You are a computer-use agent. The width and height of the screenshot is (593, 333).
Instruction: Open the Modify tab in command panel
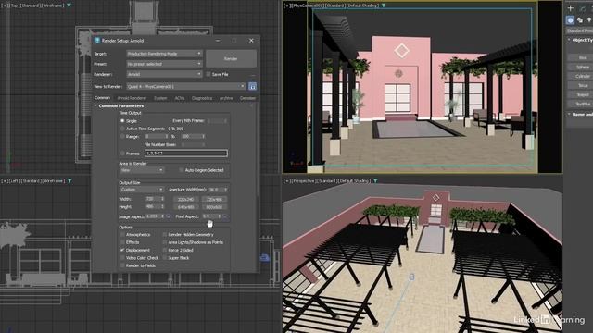[x=582, y=8]
